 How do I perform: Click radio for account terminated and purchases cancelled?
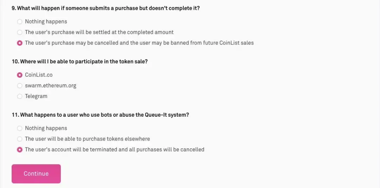tap(20, 150)
